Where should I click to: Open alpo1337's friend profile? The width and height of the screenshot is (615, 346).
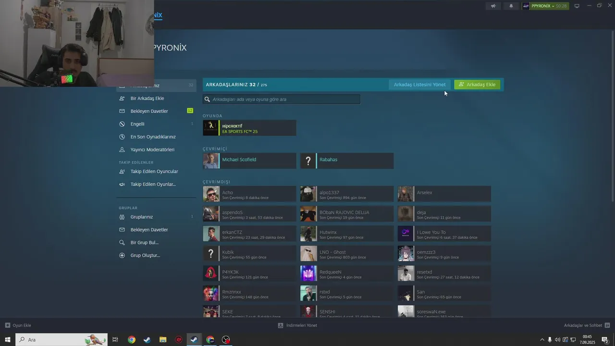347,194
